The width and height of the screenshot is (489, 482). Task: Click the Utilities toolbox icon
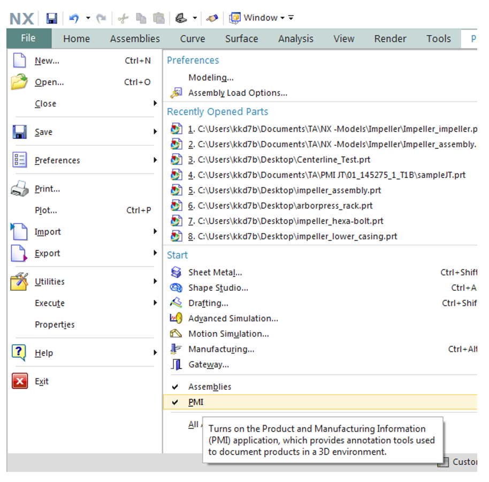pyautogui.click(x=19, y=281)
